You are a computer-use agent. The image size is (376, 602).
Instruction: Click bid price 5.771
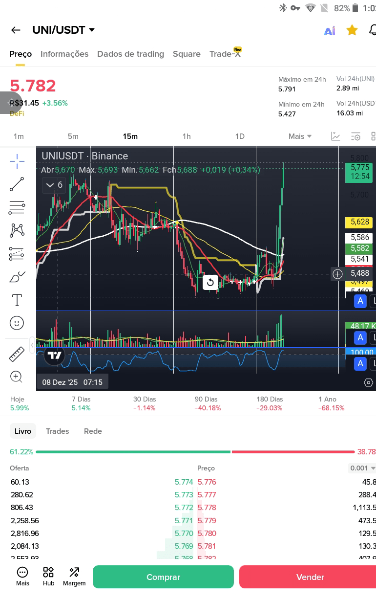click(x=184, y=520)
